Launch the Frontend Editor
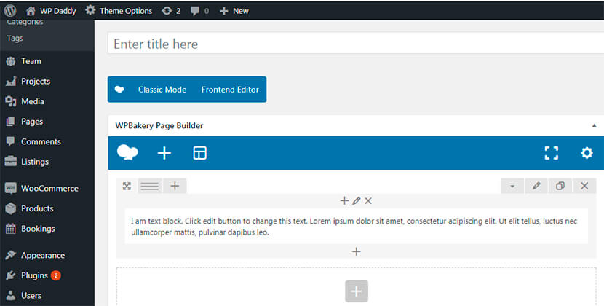The image size is (604, 306). point(230,90)
